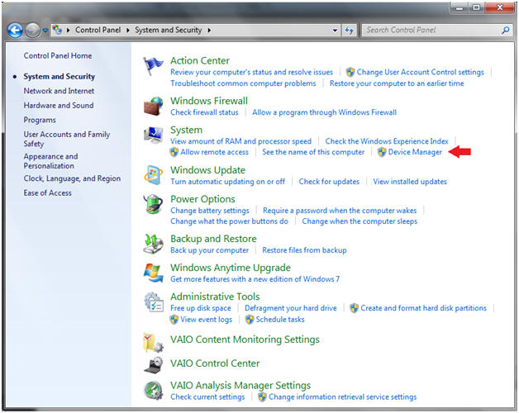Click shield icon beside Device Manager
519x413 pixels.
point(382,152)
